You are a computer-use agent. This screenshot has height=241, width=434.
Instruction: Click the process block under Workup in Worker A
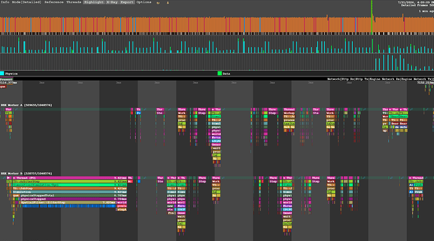point(289,120)
